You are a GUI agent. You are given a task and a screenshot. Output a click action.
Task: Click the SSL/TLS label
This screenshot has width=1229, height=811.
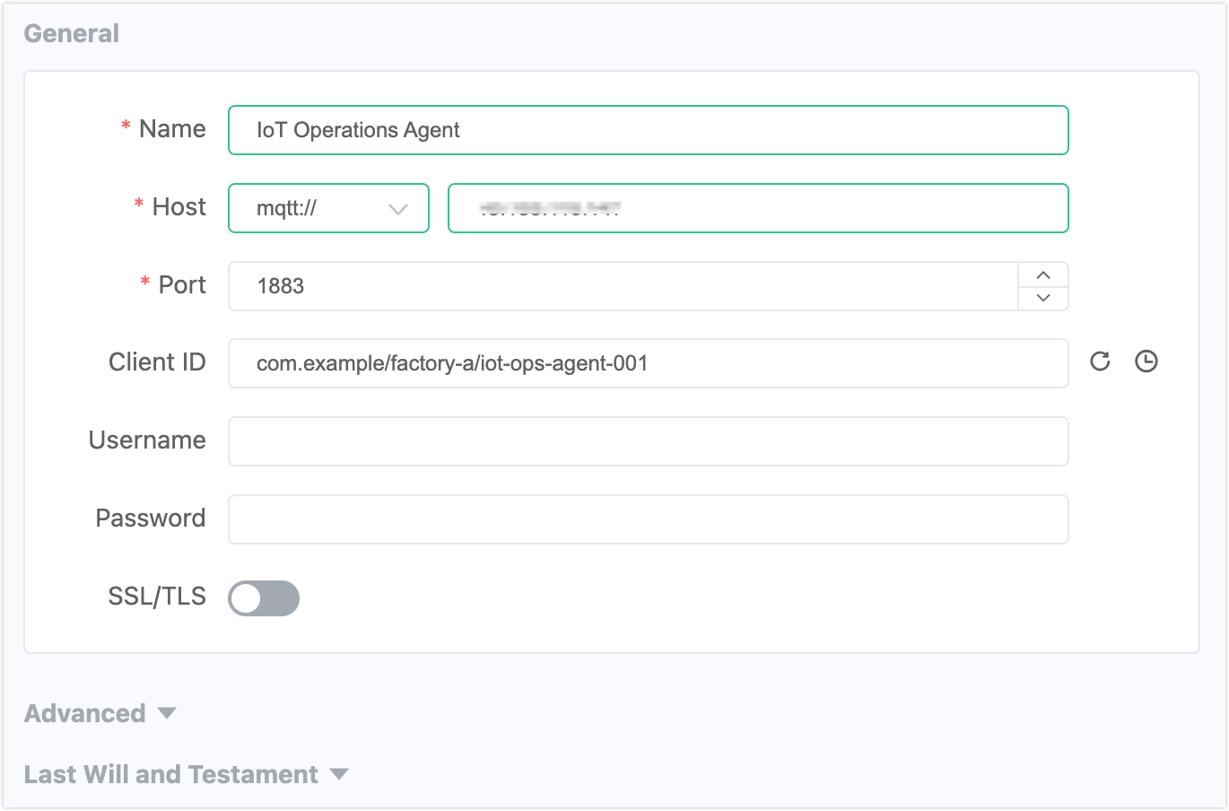[156, 596]
